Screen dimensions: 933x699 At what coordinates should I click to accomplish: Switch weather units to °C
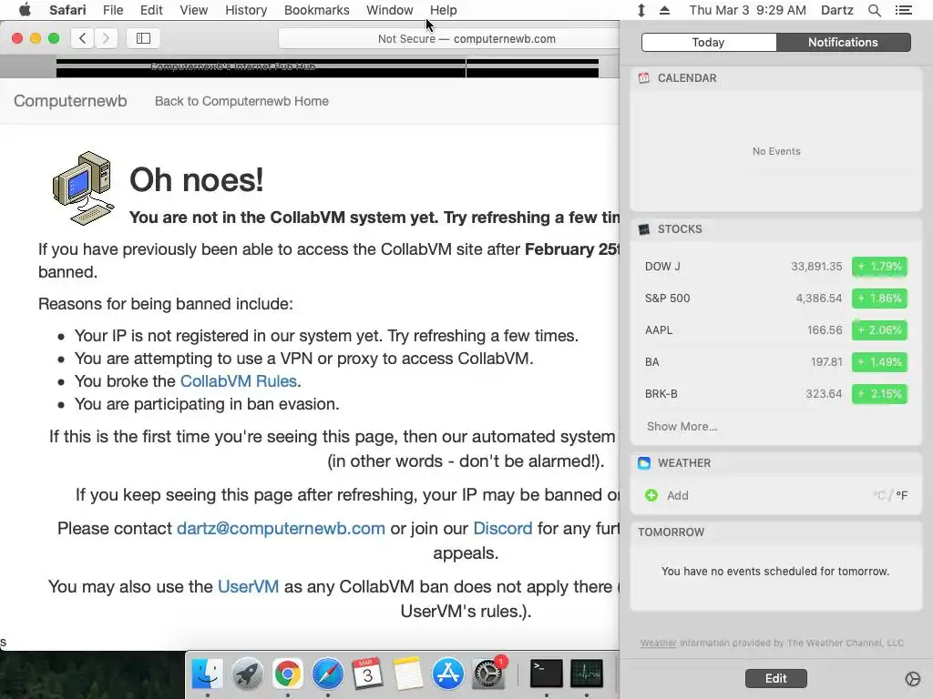879,495
